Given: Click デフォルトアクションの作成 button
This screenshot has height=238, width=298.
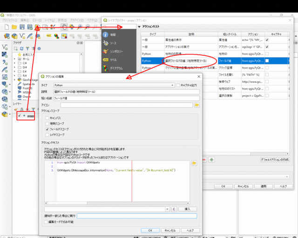Looking at the screenshot, I should (x=275, y=160).
